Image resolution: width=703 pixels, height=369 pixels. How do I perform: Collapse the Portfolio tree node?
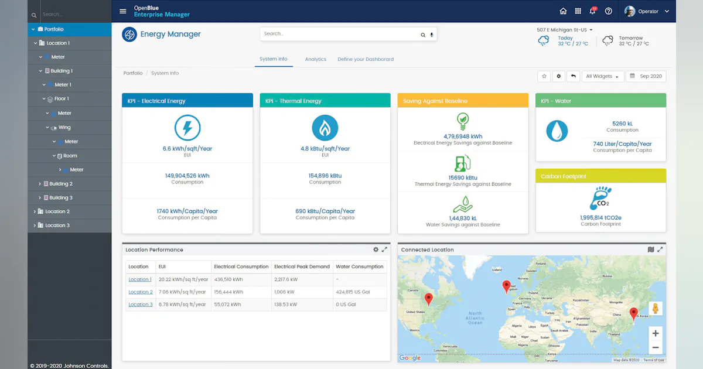coord(33,29)
